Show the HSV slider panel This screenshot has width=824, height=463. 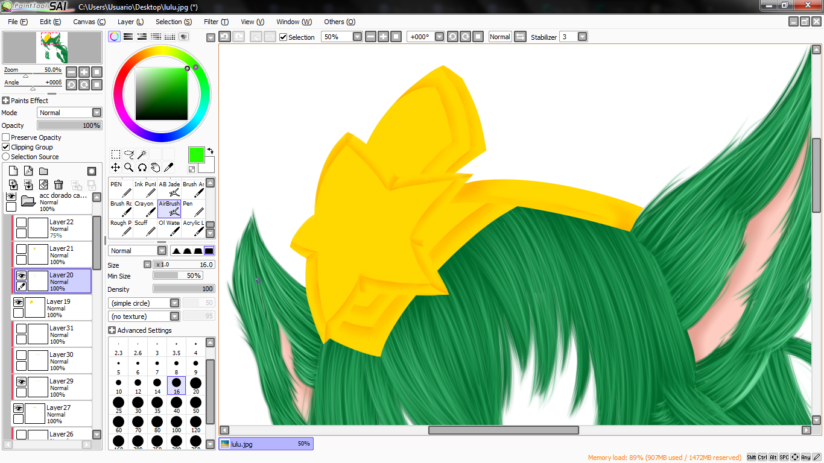(x=142, y=37)
